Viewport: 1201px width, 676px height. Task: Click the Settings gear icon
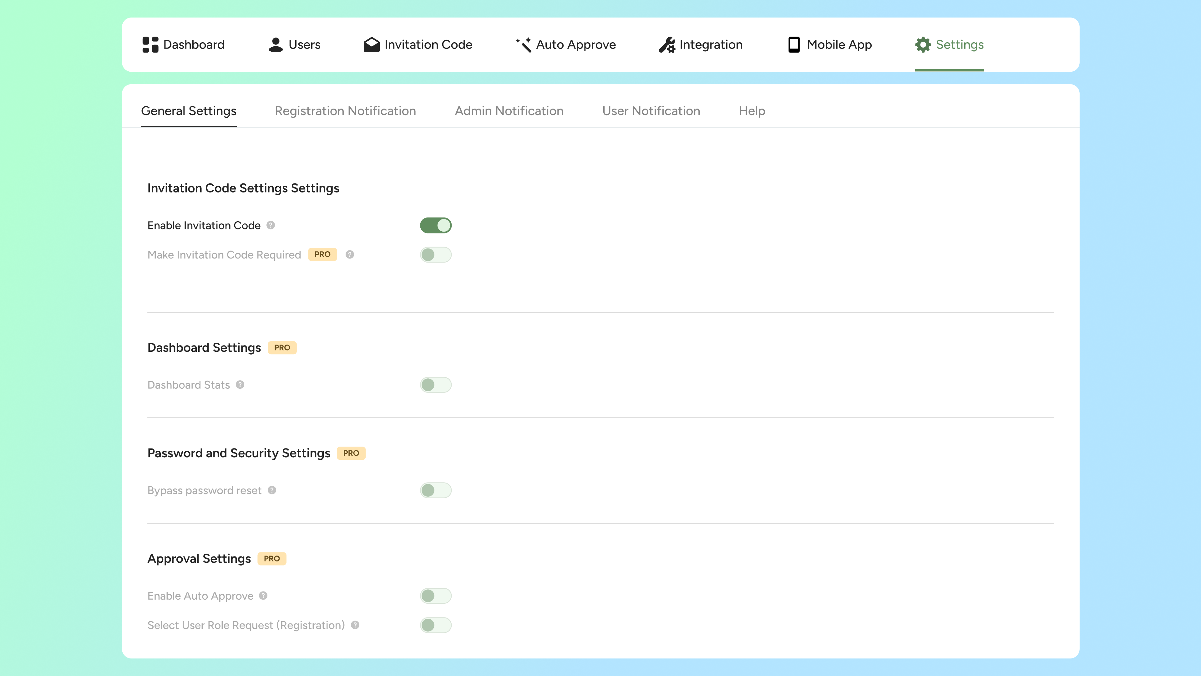(923, 45)
